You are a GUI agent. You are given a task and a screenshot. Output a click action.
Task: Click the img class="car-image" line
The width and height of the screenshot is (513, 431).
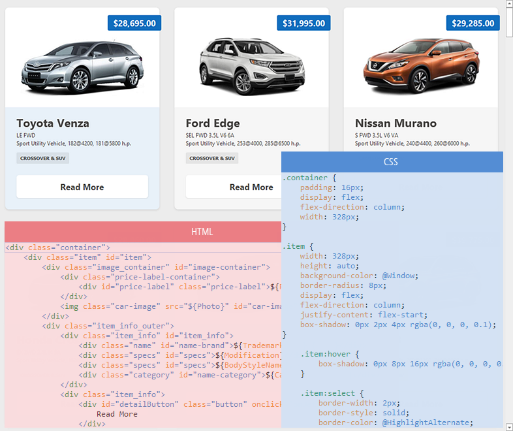[171, 306]
